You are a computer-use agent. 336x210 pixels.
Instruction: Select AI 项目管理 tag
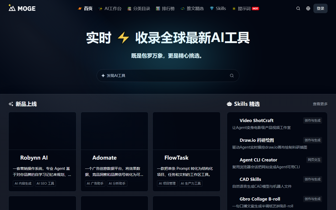[x=167, y=183]
